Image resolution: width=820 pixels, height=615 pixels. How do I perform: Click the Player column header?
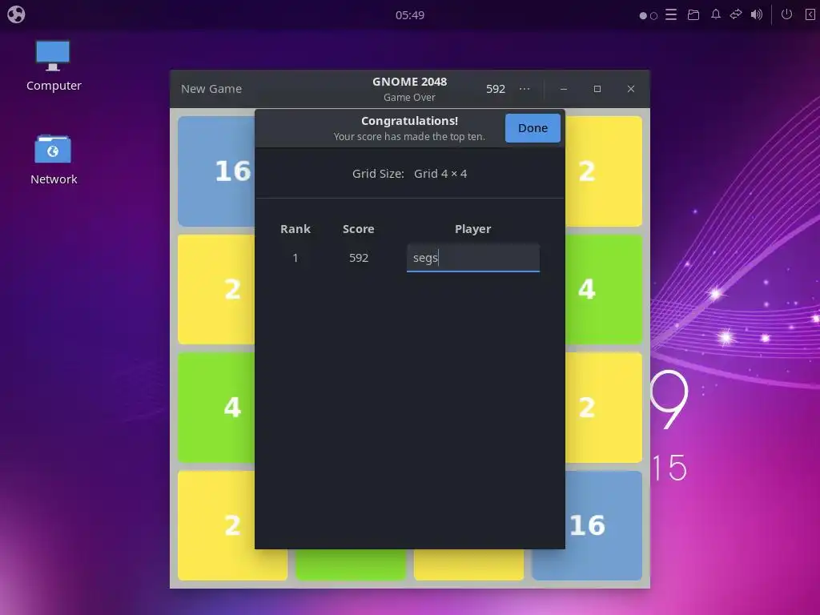point(472,229)
